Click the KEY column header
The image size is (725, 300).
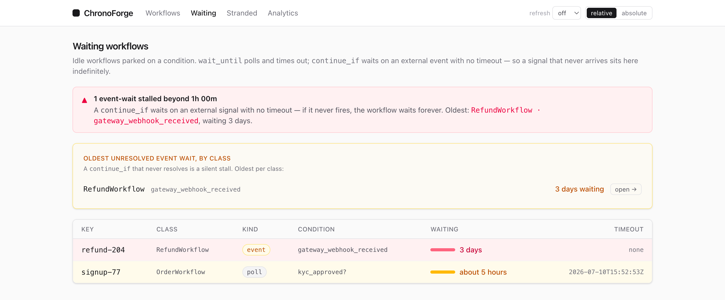coord(87,229)
